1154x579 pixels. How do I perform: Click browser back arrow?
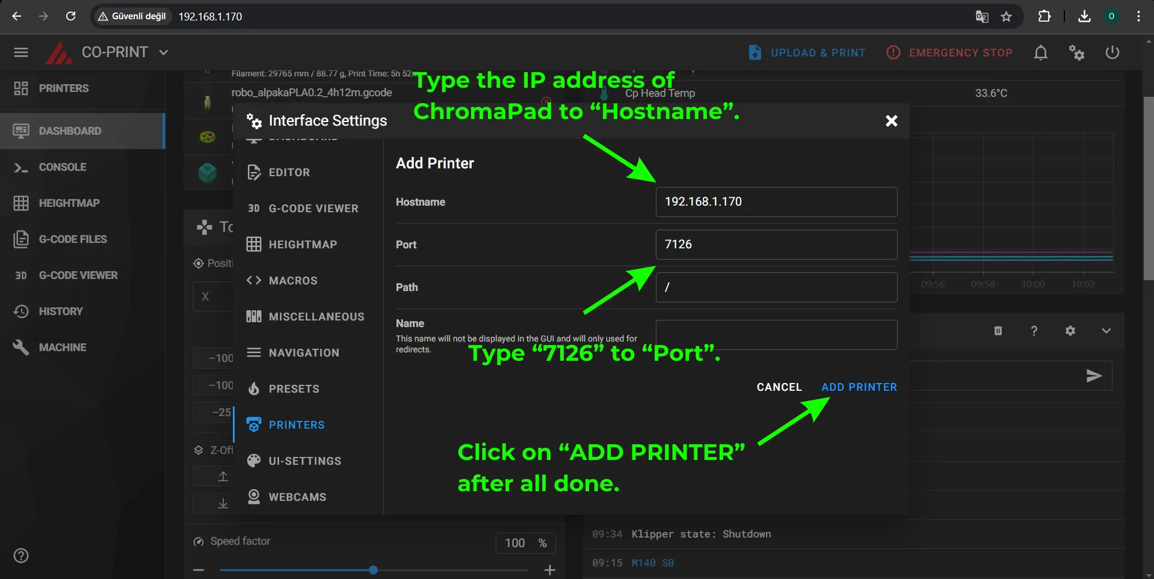[17, 16]
